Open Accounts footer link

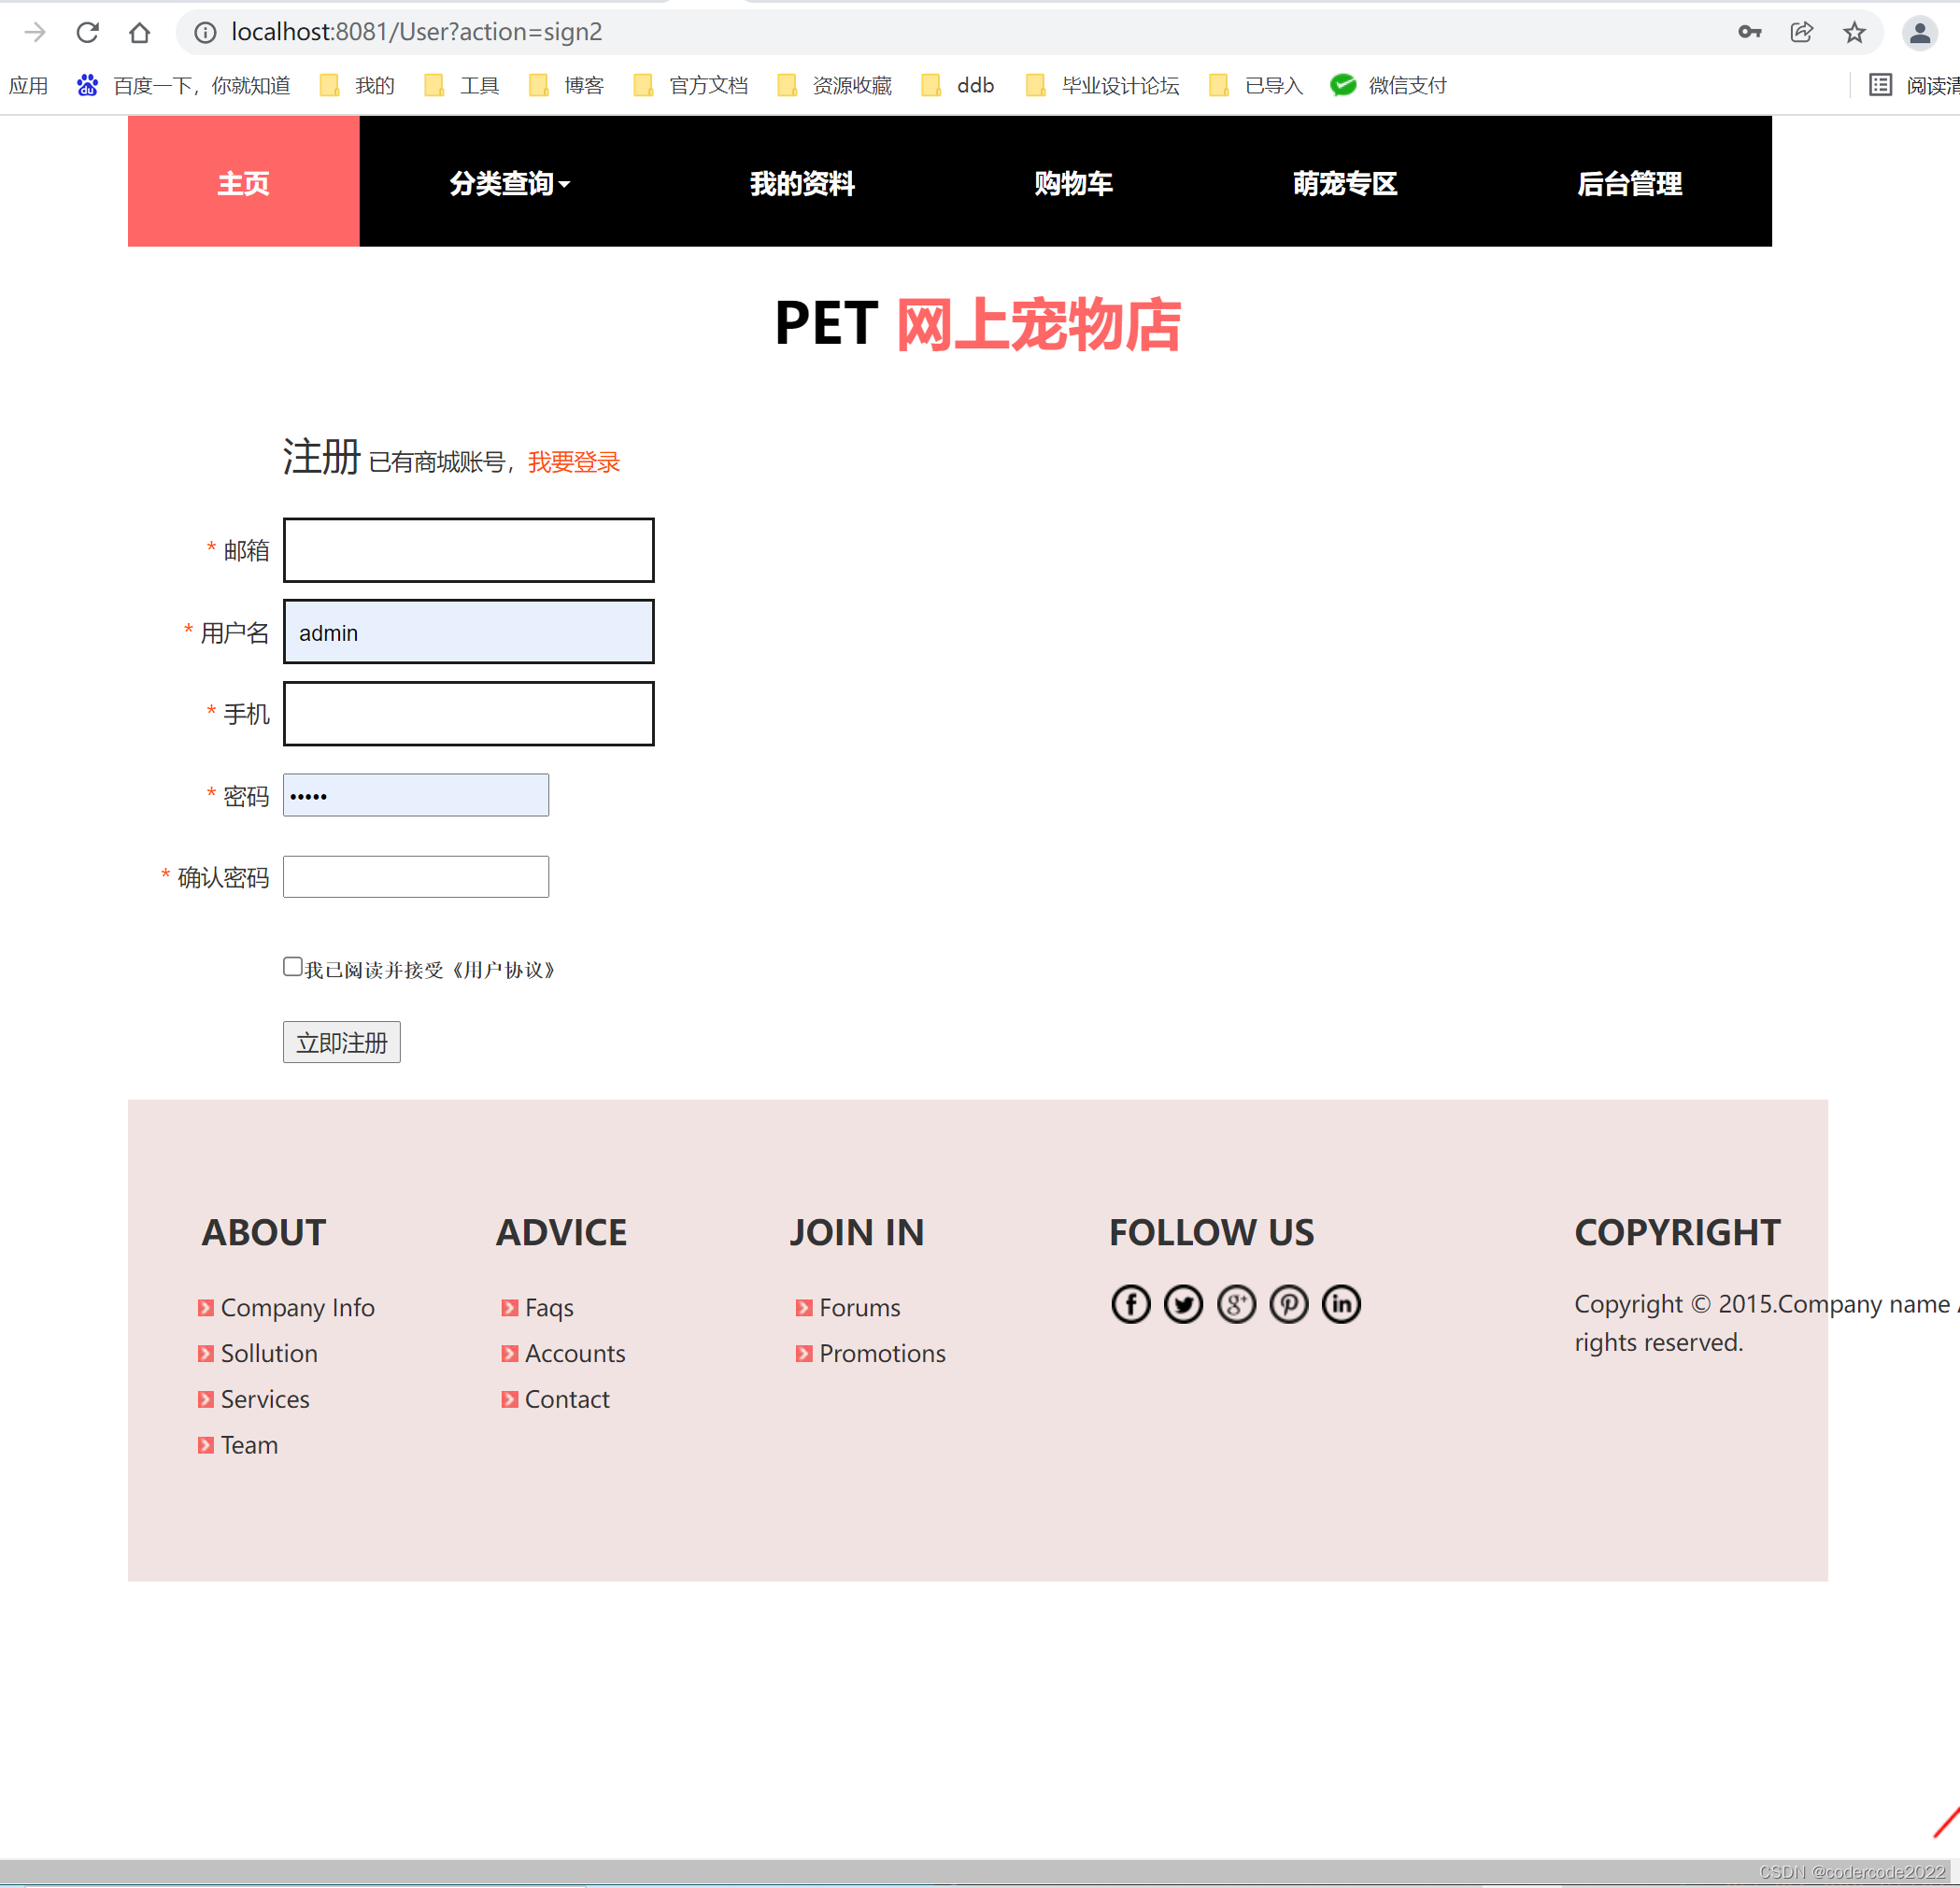coord(575,1353)
